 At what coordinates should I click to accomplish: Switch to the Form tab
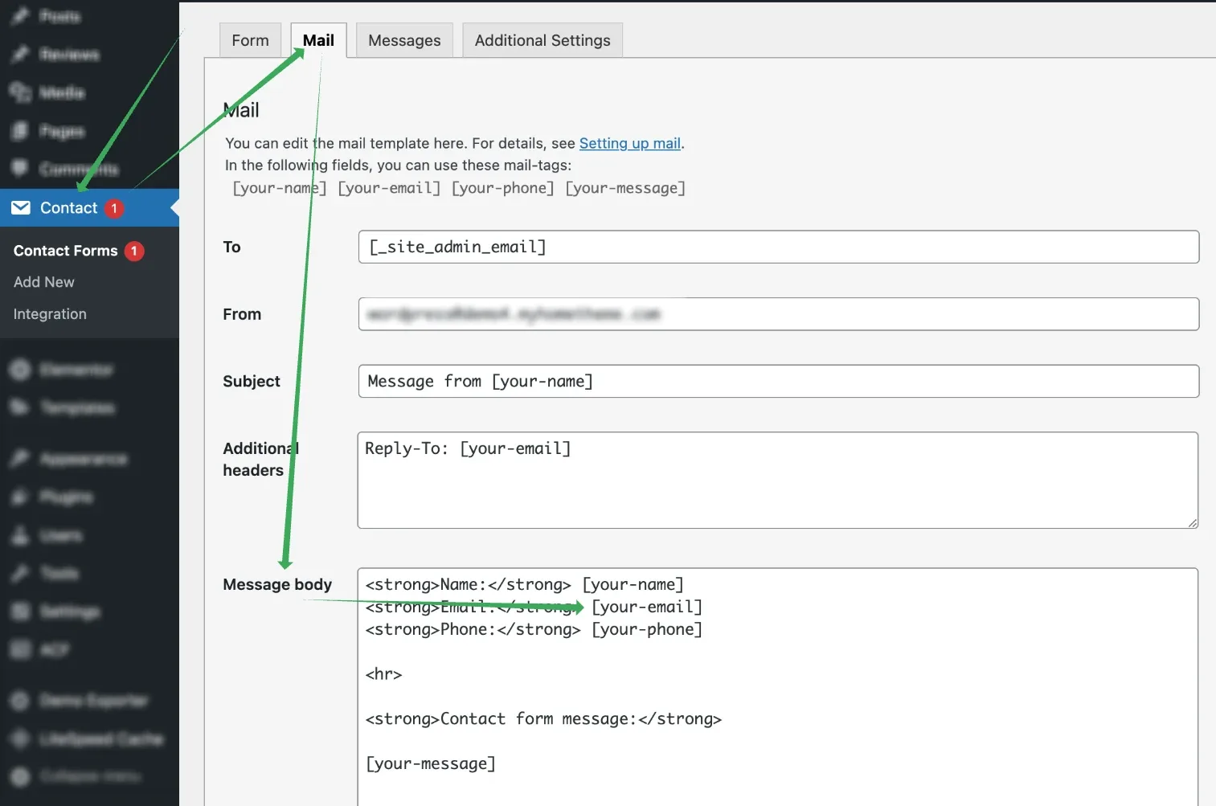[250, 40]
